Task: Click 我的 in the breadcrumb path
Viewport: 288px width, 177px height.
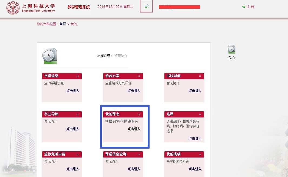Action: point(74,24)
